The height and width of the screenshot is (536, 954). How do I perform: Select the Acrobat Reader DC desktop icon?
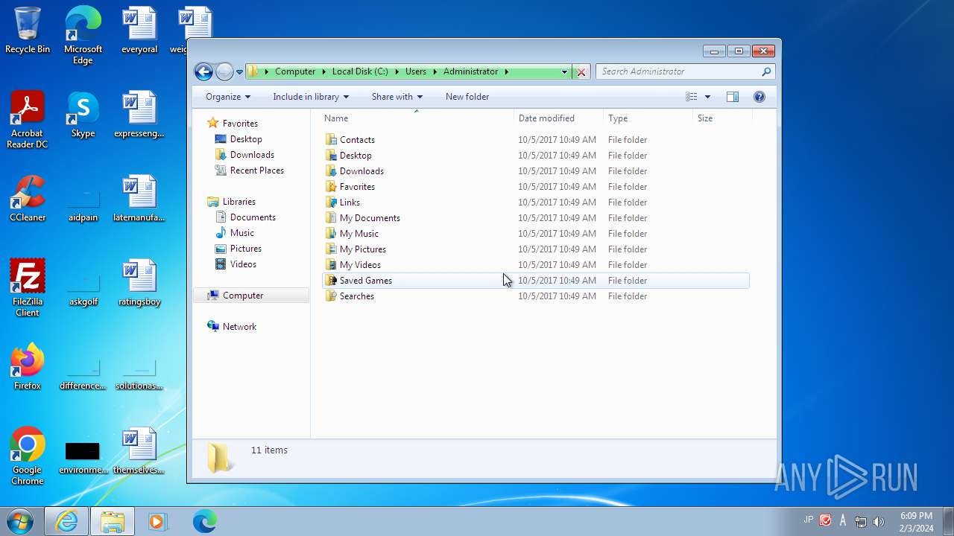tap(28, 120)
